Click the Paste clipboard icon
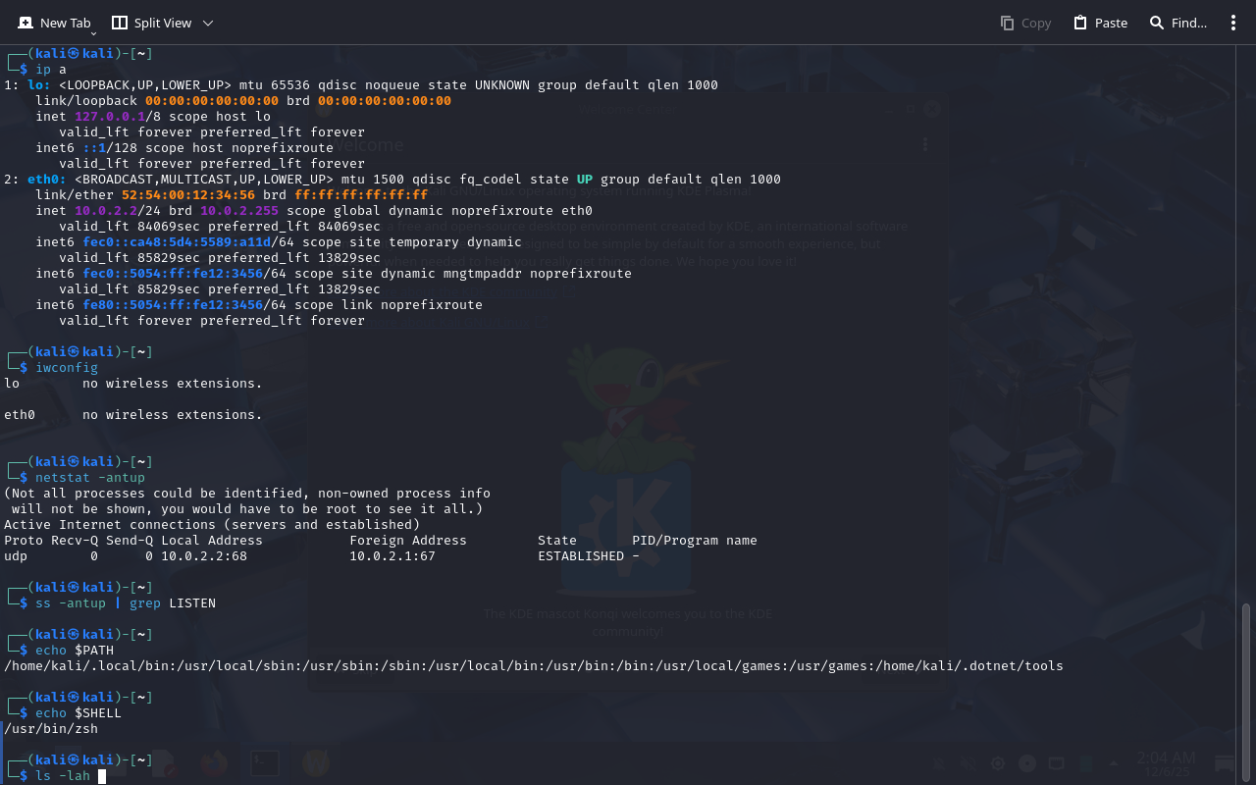1256x785 pixels. point(1080,23)
